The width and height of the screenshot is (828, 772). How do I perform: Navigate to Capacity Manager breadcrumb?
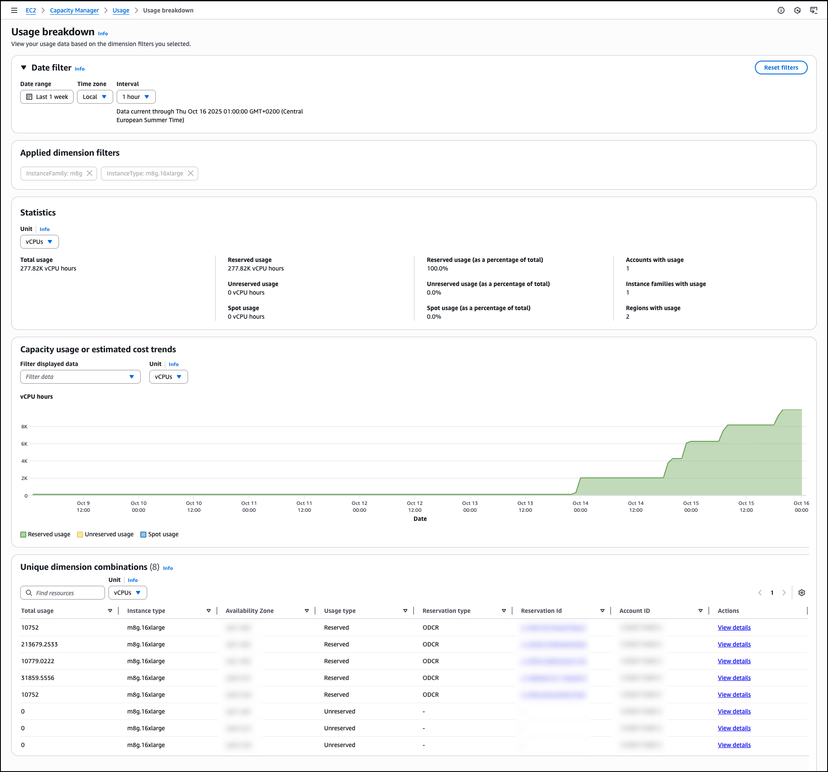point(74,10)
